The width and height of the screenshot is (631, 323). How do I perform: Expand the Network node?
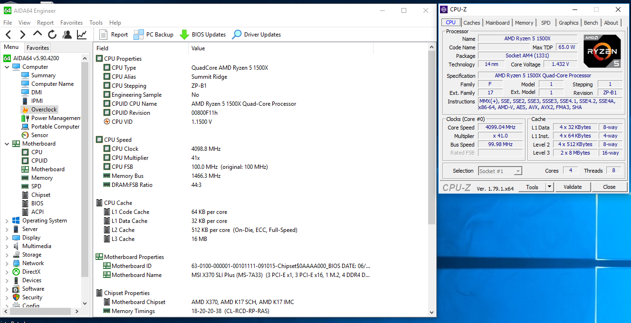(x=7, y=263)
